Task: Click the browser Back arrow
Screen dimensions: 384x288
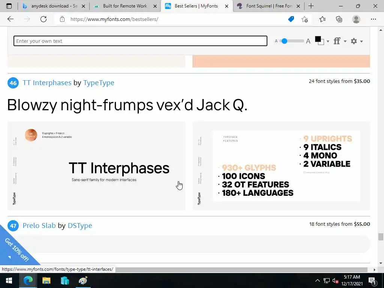Action: (x=10, y=19)
